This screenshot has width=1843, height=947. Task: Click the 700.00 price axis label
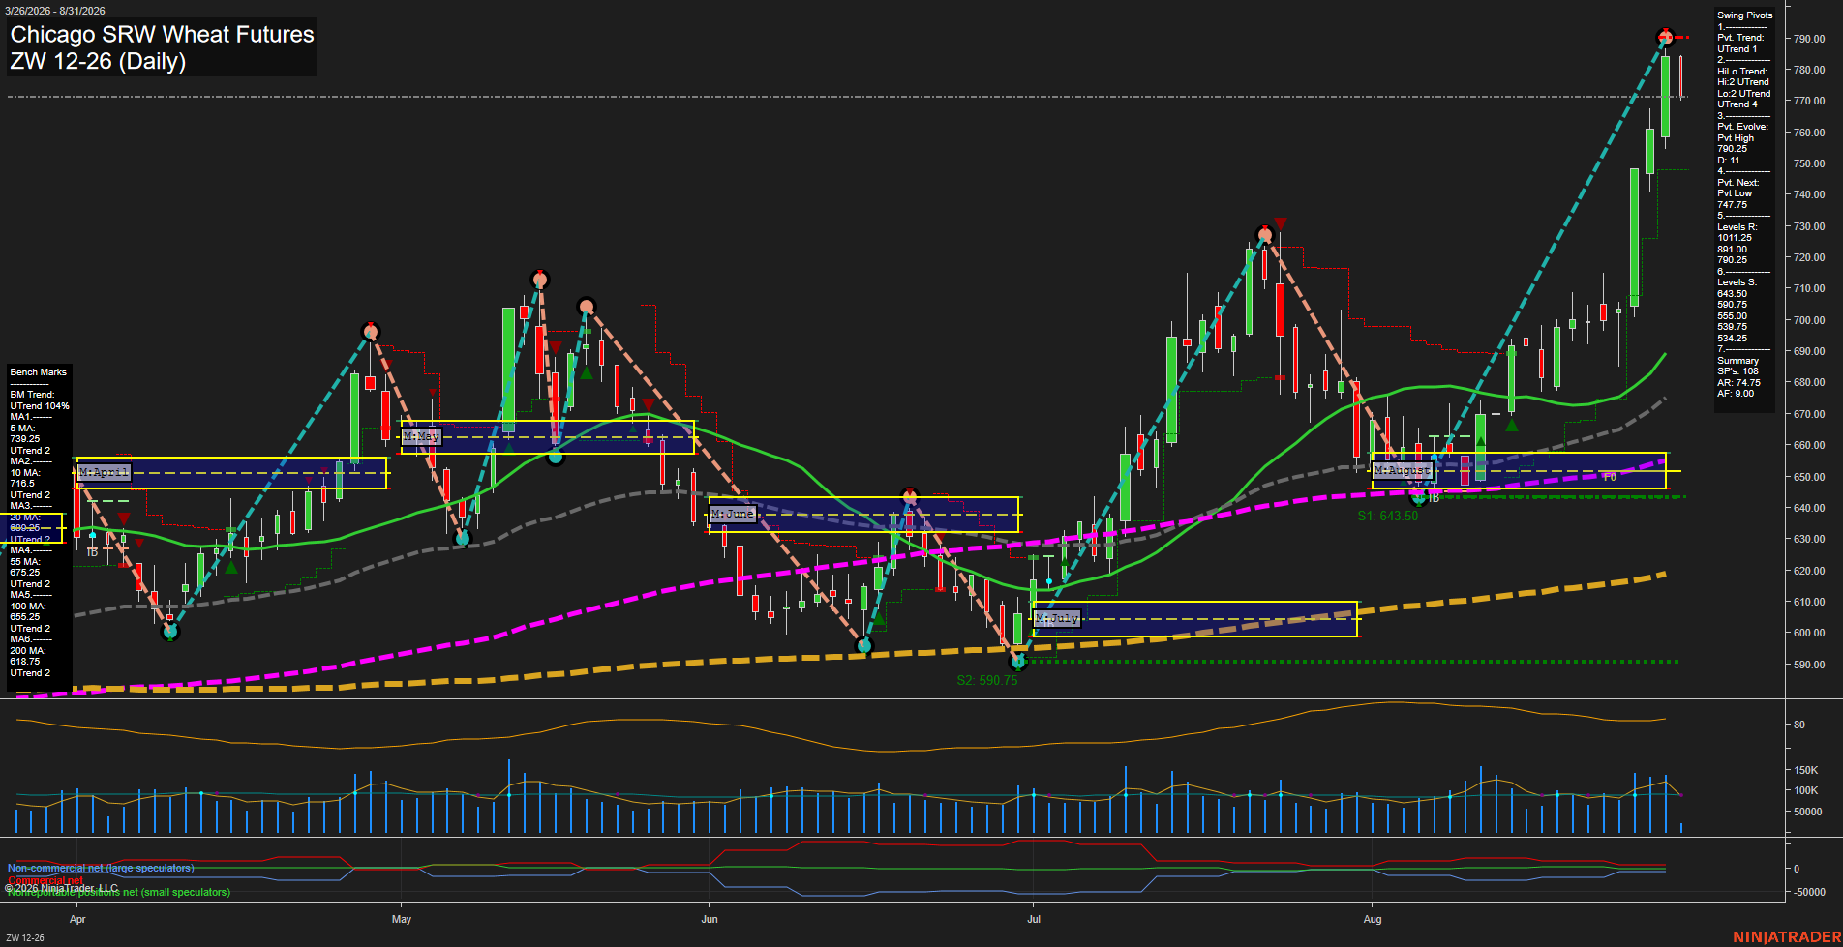pyautogui.click(x=1809, y=320)
